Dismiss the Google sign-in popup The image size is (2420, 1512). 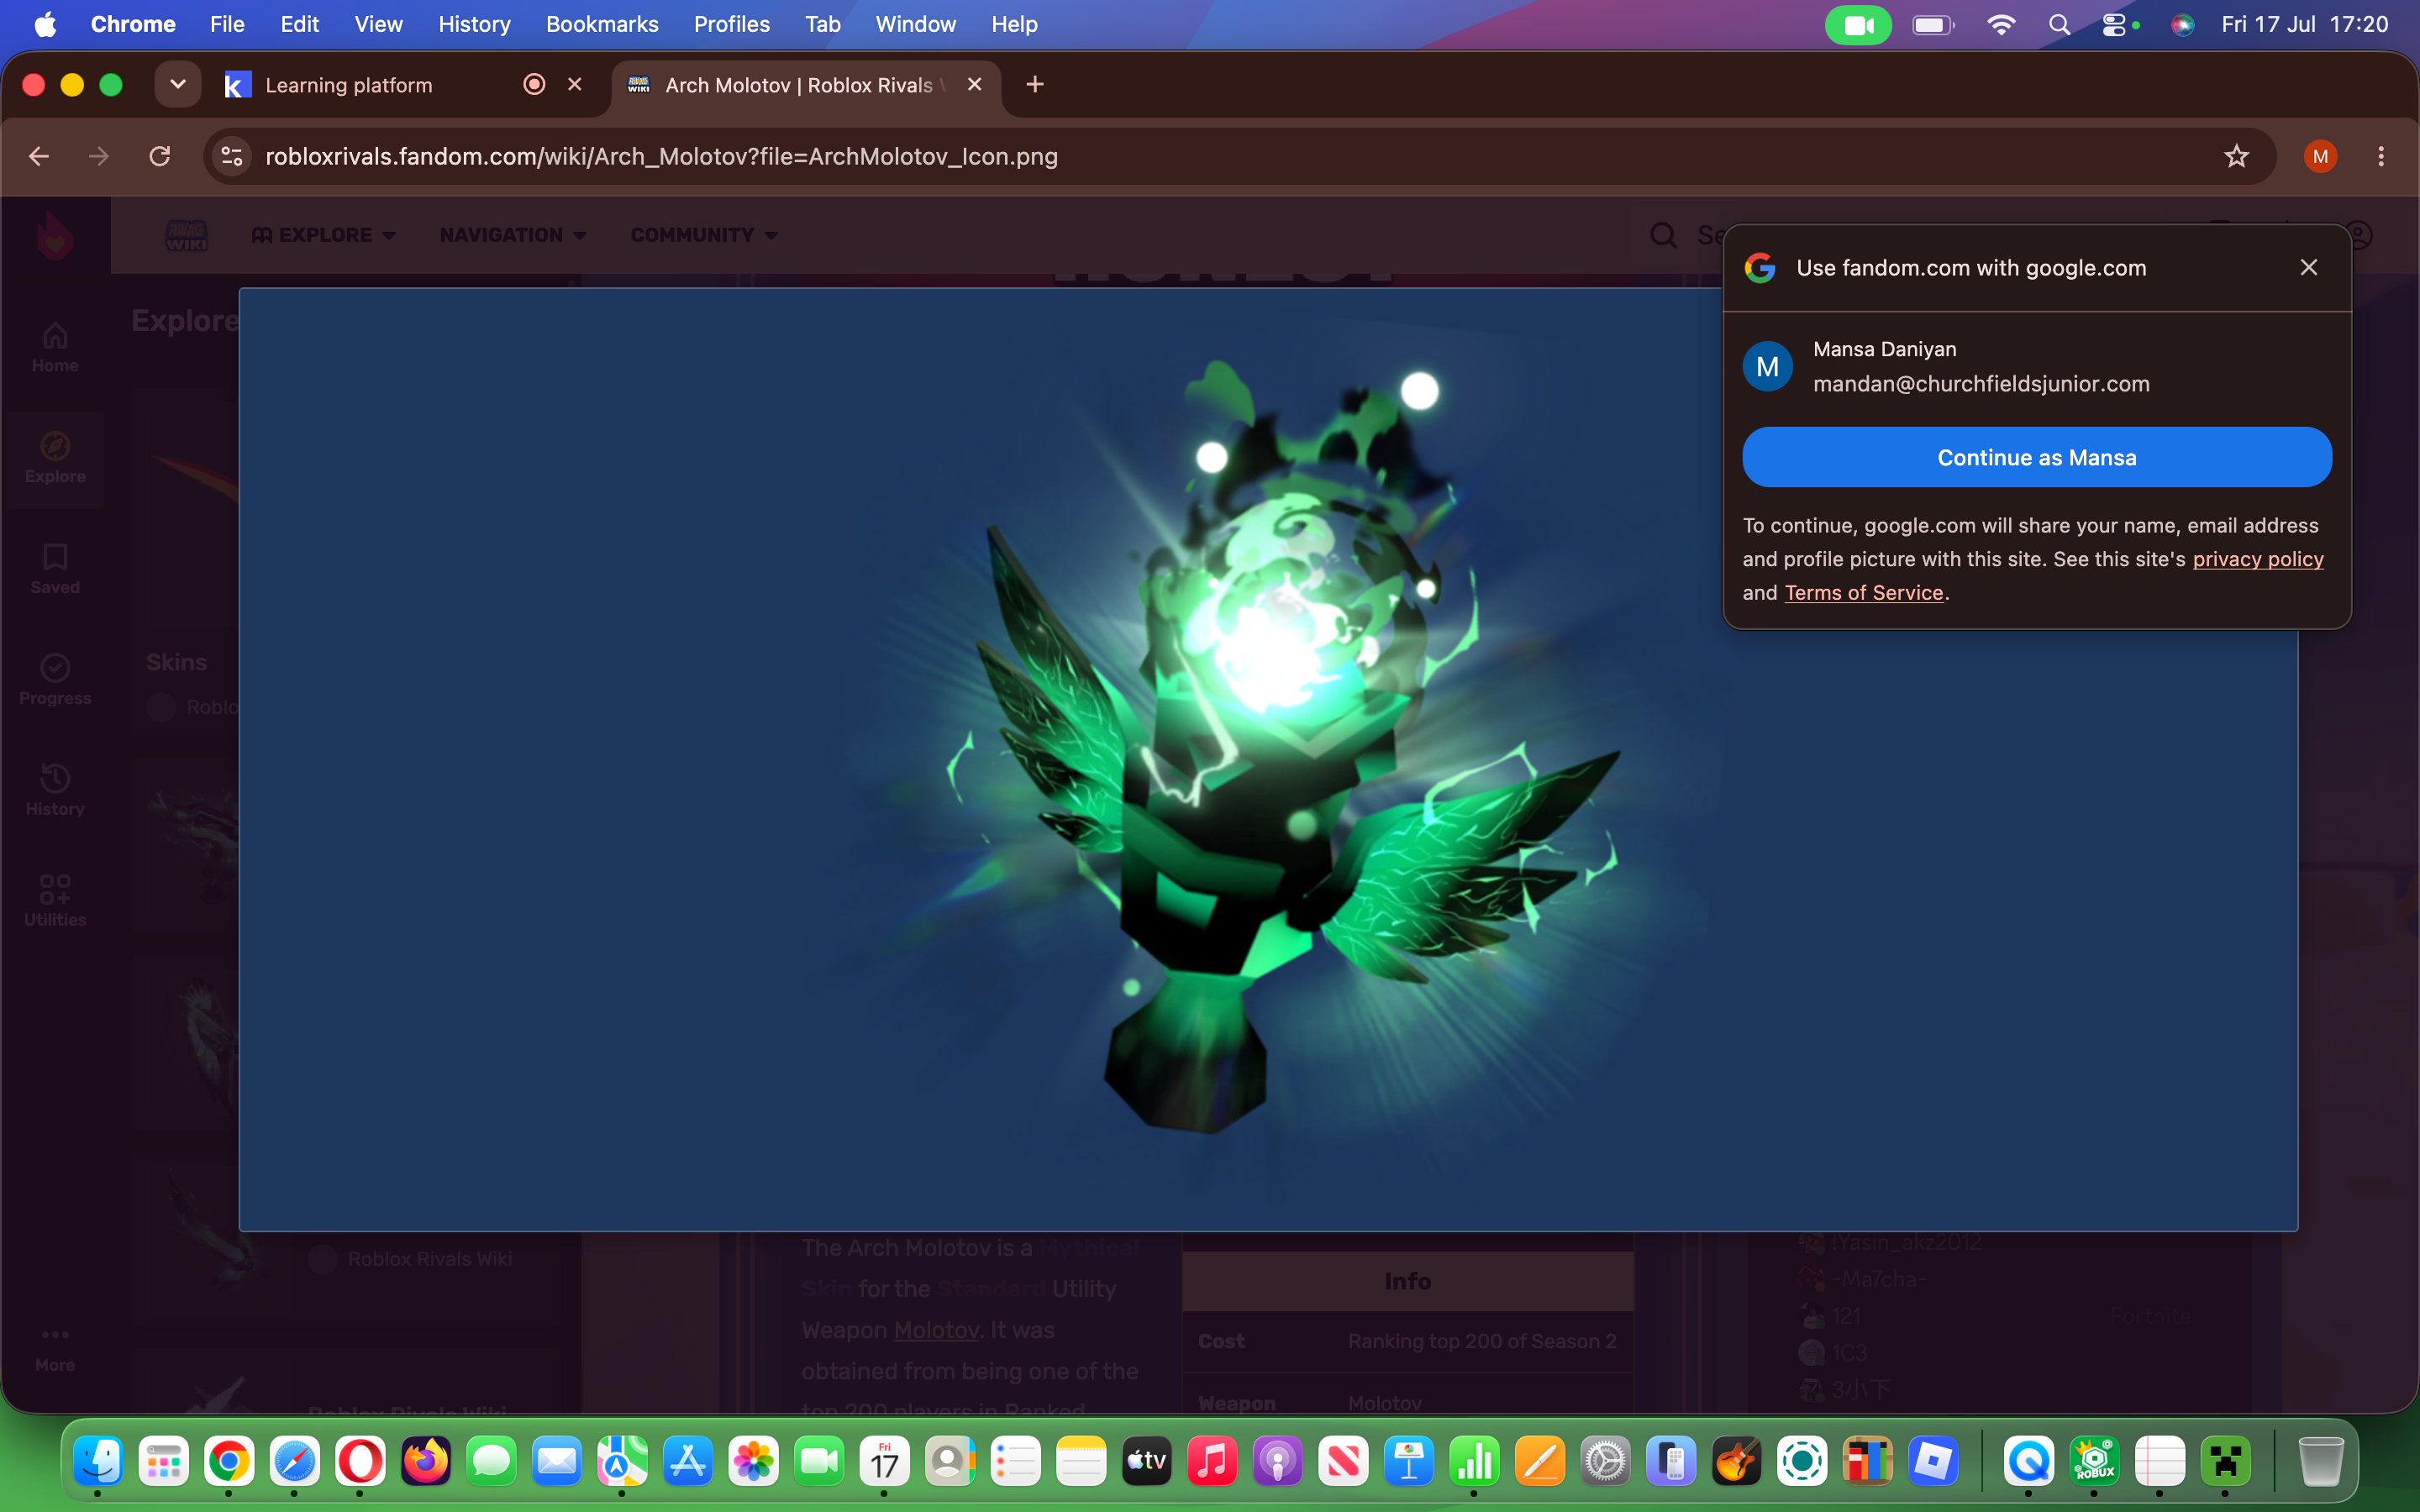tap(2309, 267)
